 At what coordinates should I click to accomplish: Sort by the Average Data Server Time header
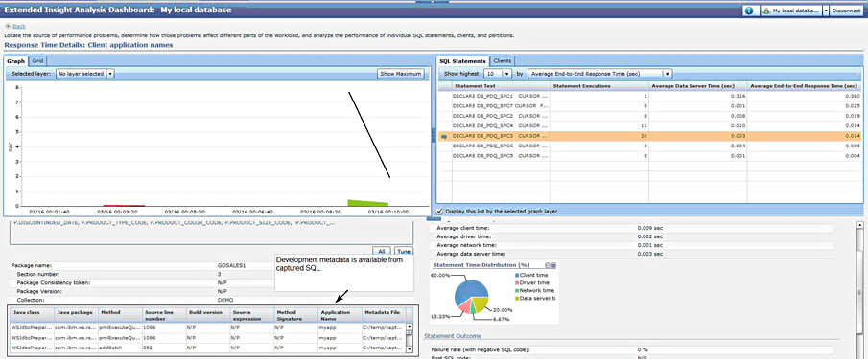point(698,86)
